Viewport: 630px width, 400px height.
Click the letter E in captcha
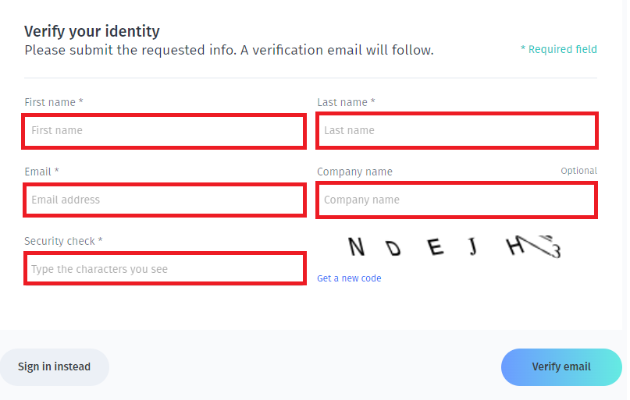(x=435, y=246)
